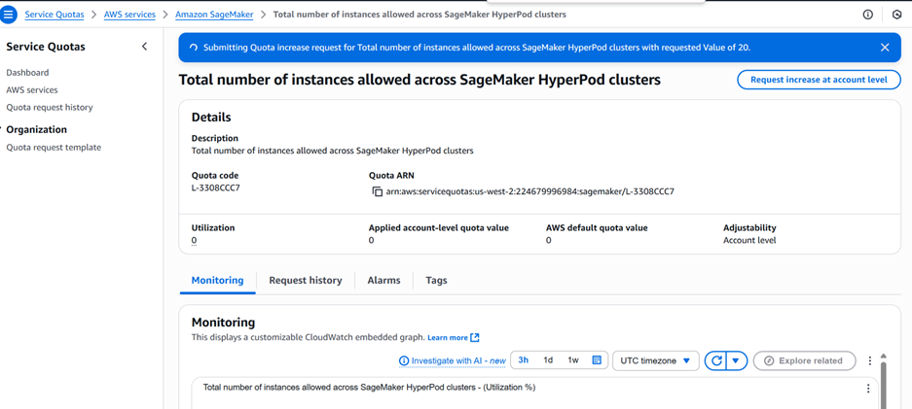
Task: Click the underlined Utilization value 0
Action: click(194, 240)
